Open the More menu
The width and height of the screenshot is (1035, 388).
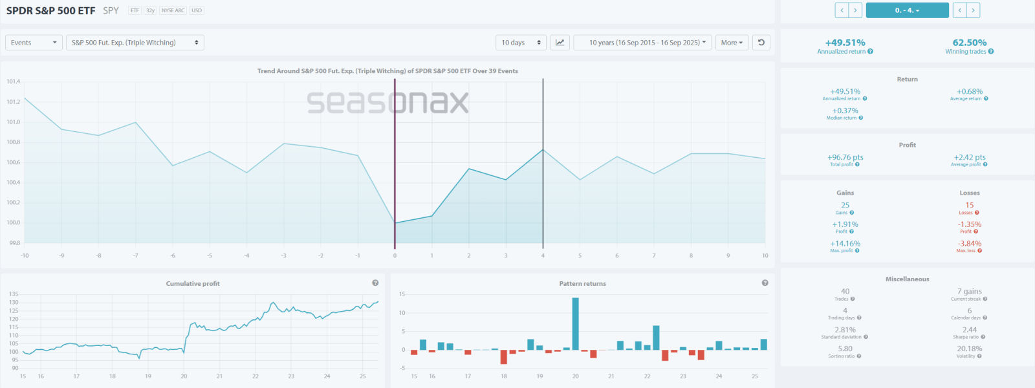pyautogui.click(x=732, y=43)
